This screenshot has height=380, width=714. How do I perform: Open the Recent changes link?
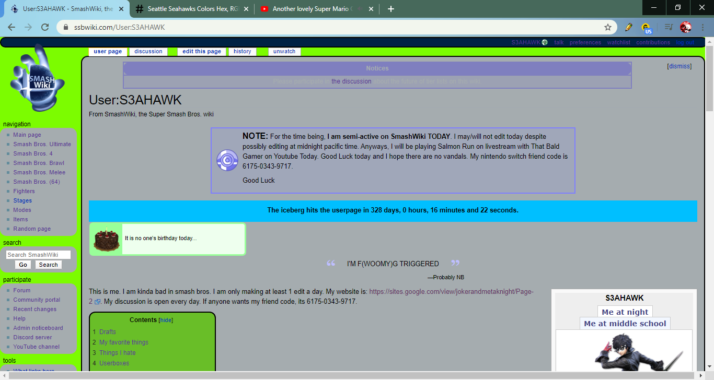[x=35, y=309]
